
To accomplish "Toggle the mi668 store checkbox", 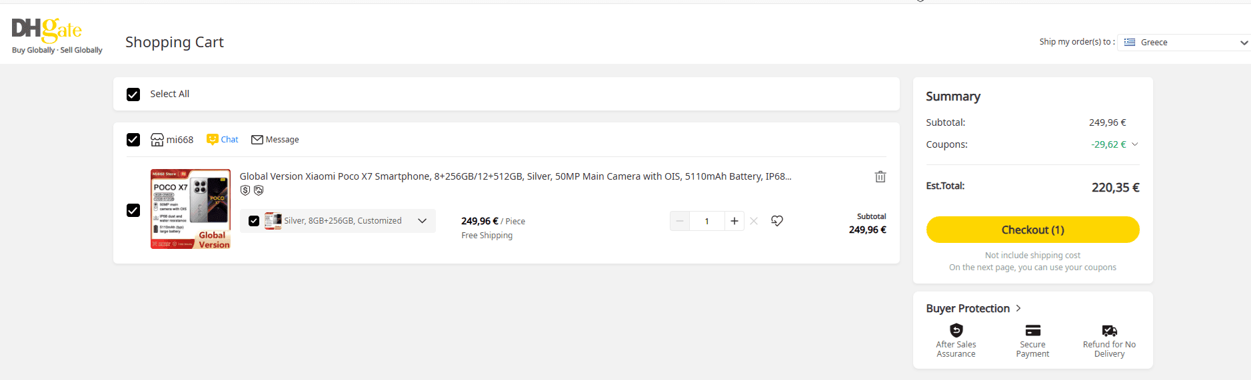I will click(133, 140).
